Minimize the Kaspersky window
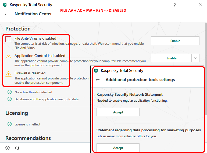This screenshot has height=153, width=207. (x=187, y=5)
